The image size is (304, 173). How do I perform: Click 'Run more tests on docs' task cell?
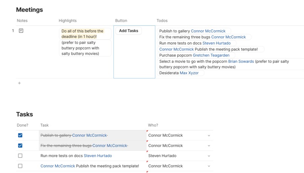click(93, 156)
